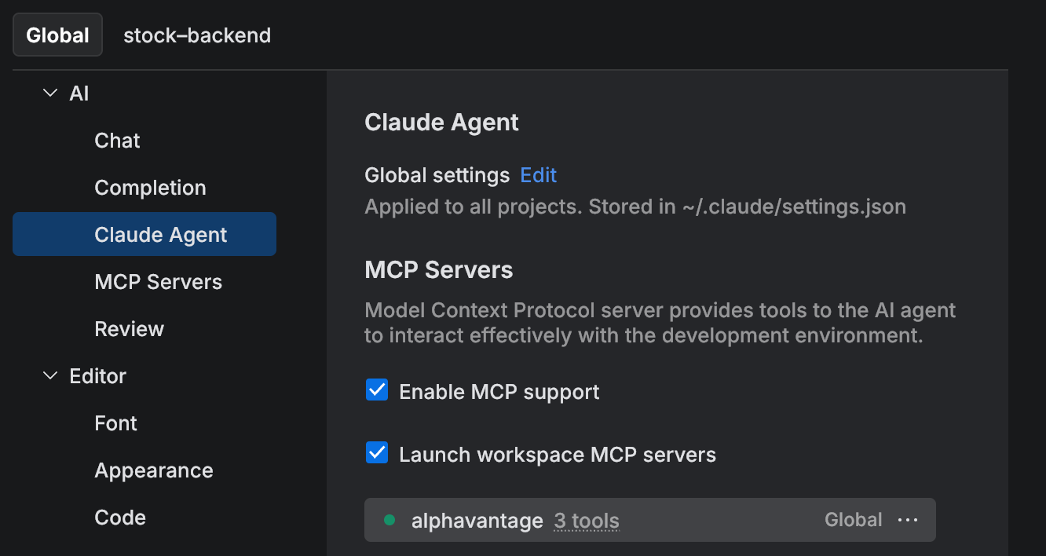
Task: Click the Global scope label on alphavantage
Action: [x=853, y=520]
